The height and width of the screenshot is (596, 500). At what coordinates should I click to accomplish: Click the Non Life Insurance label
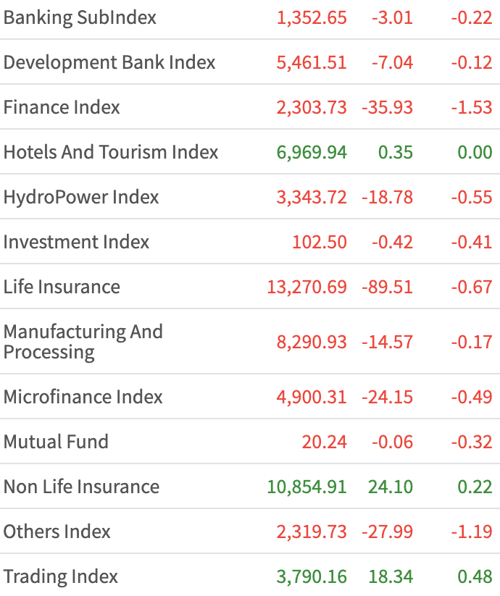coord(81,487)
